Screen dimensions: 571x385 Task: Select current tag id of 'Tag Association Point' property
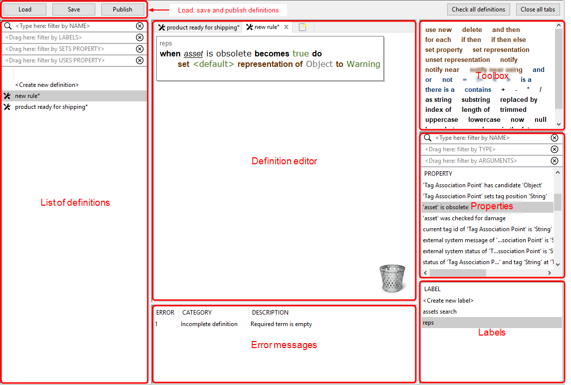(487, 229)
